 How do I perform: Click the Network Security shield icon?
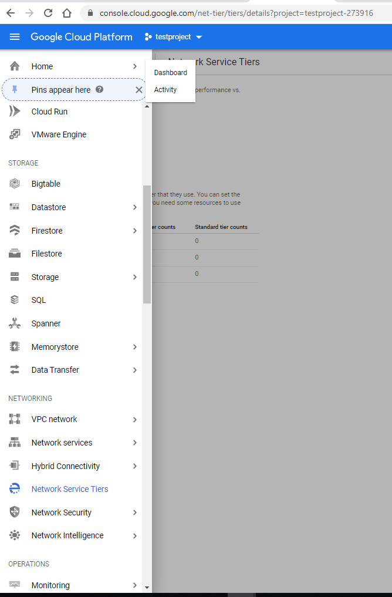15,512
